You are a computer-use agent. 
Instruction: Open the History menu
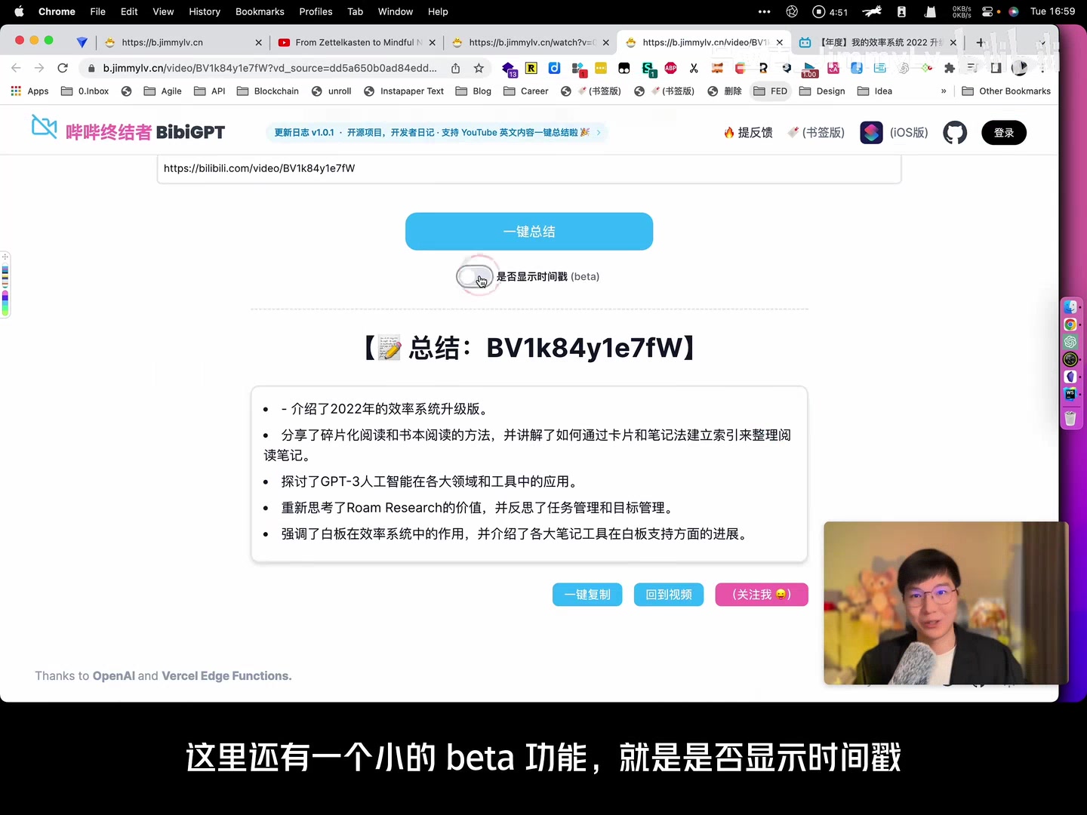click(204, 11)
